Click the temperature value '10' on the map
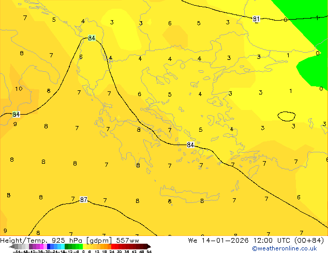 pos(19,89)
